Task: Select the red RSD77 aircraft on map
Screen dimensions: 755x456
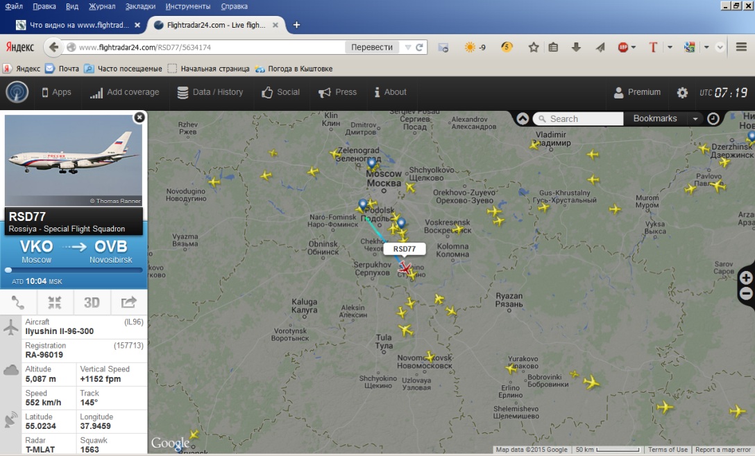Action: (405, 268)
